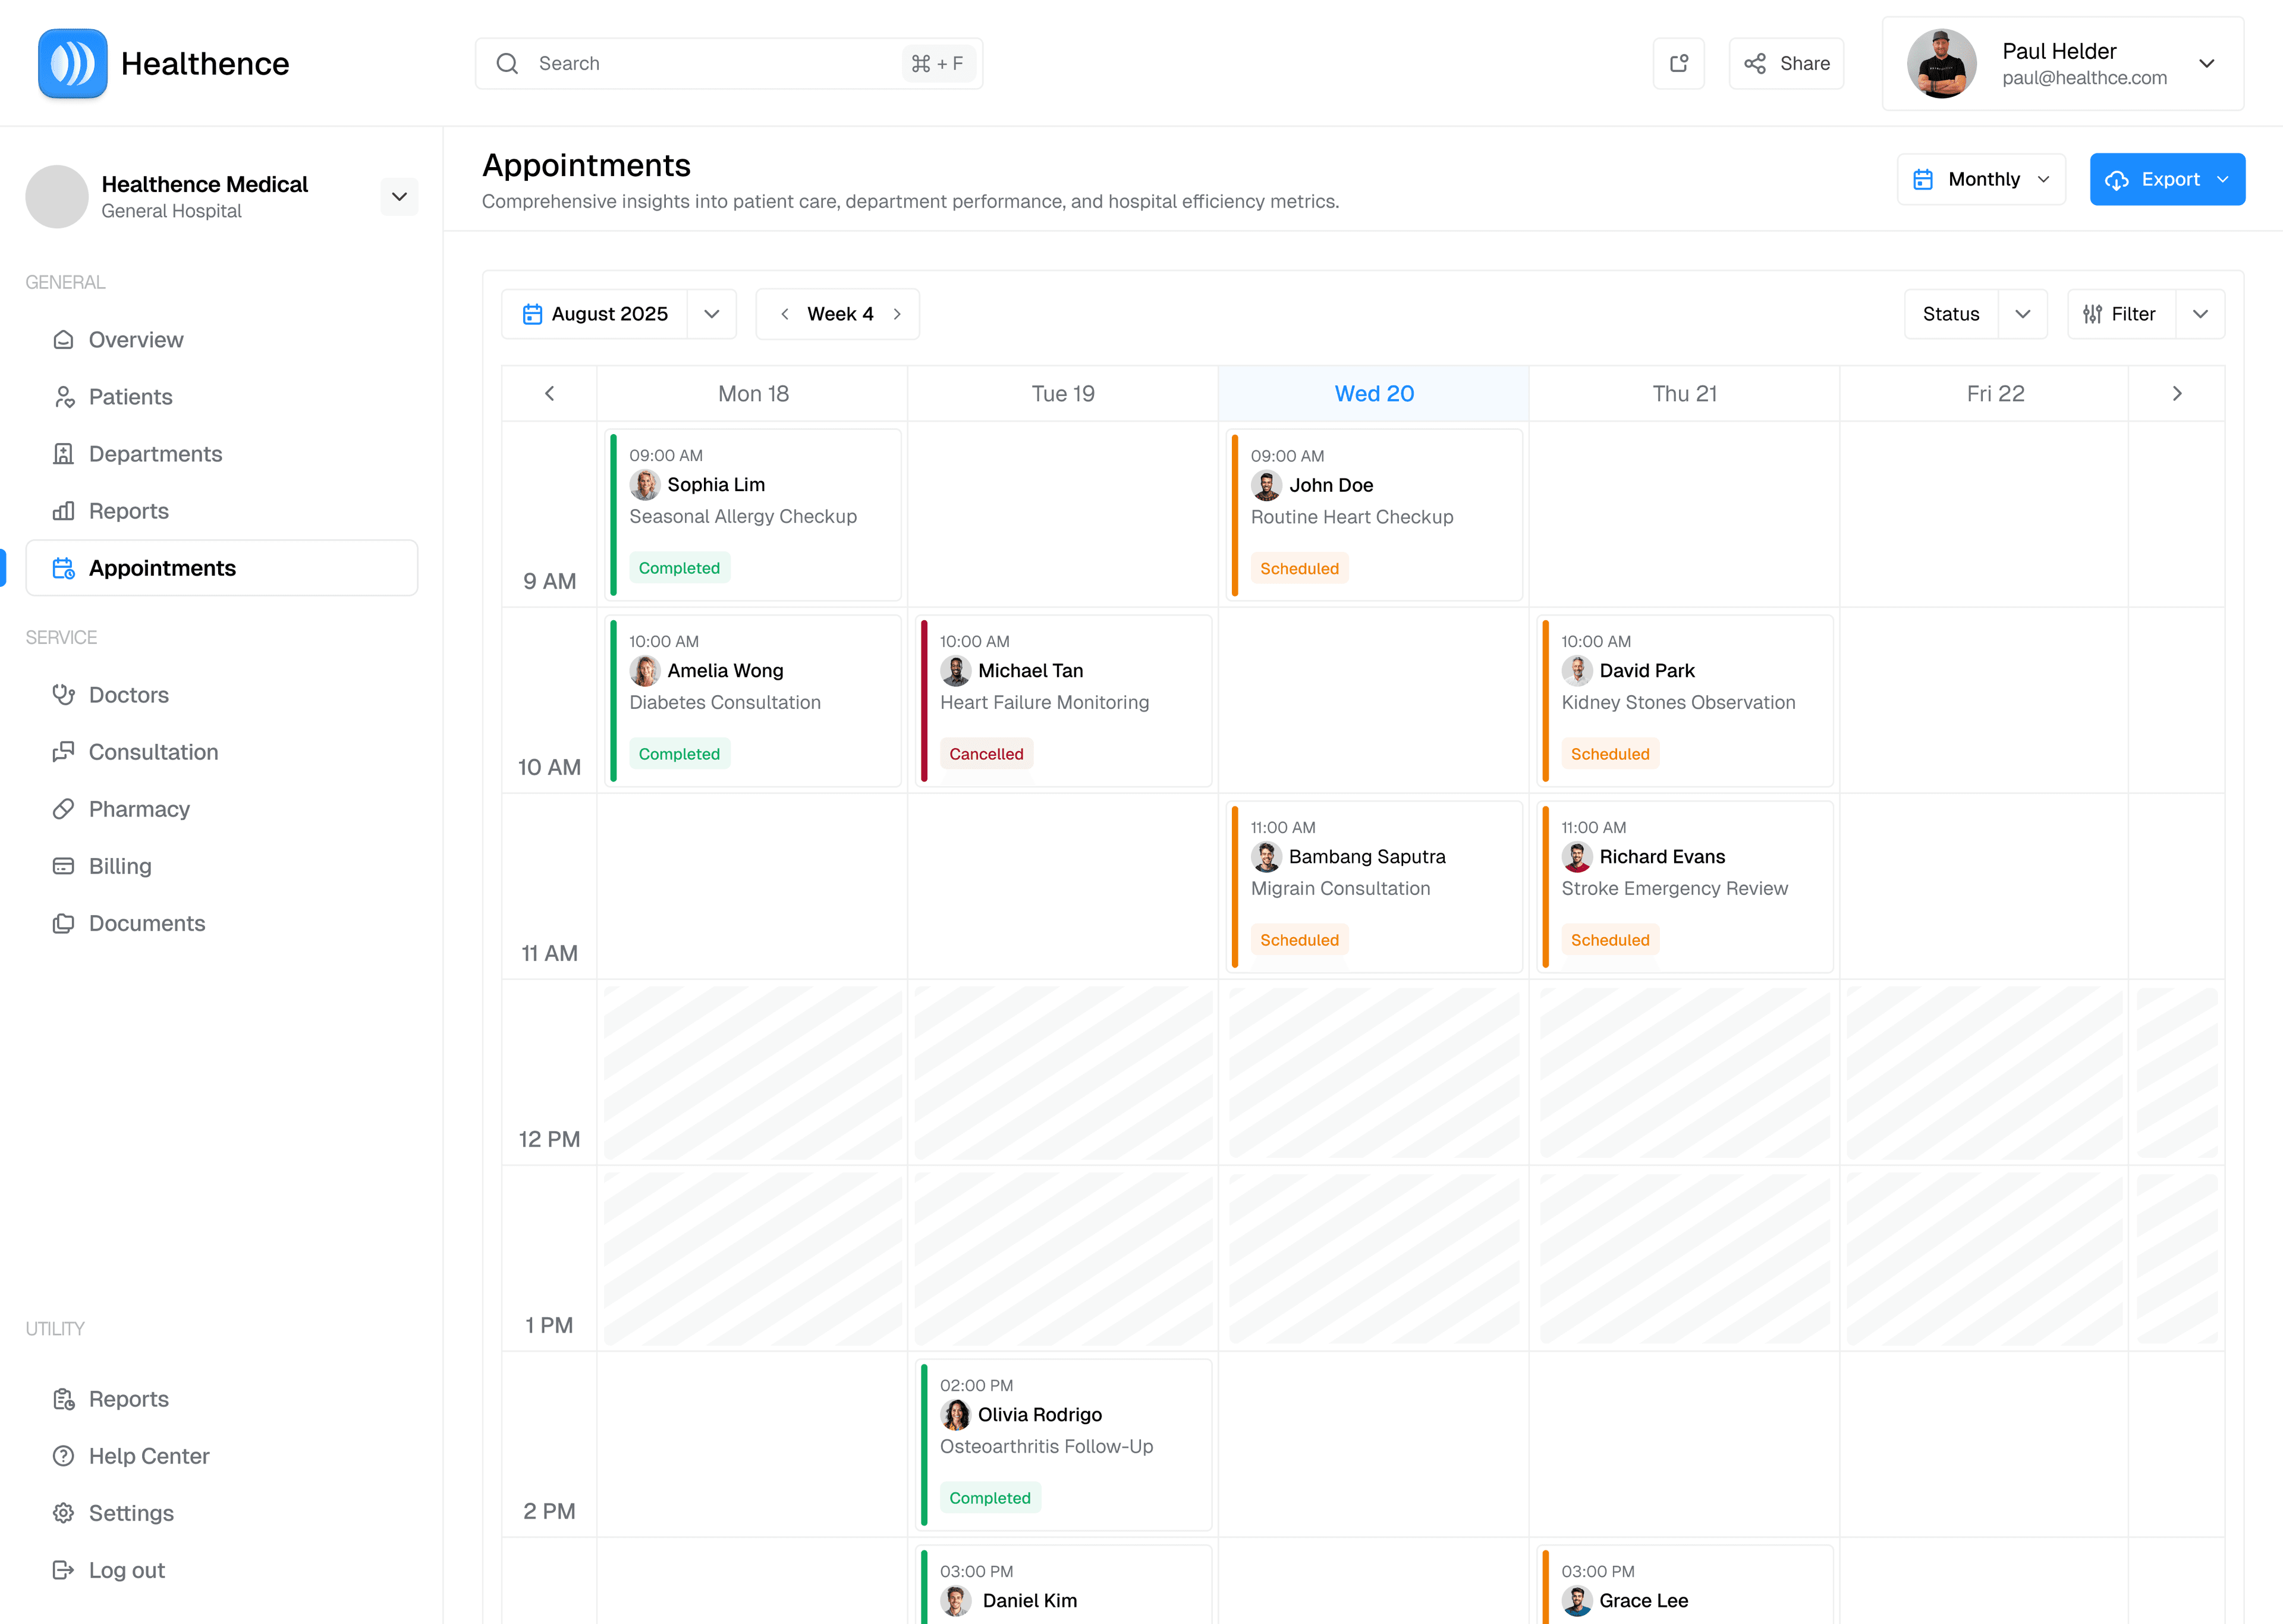
Task: Open the Overview sidebar icon
Action: pos(63,340)
